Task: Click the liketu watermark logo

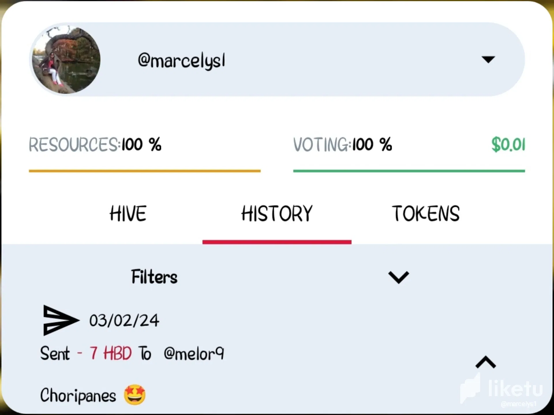Action: tap(501, 389)
